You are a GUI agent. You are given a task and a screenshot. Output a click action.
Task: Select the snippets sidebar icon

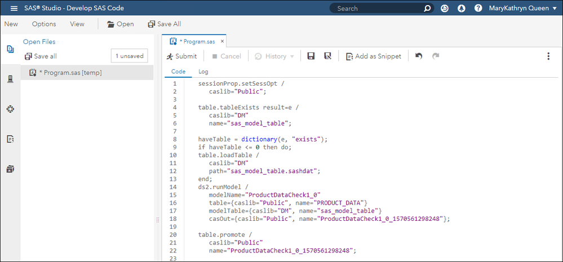coord(10,139)
